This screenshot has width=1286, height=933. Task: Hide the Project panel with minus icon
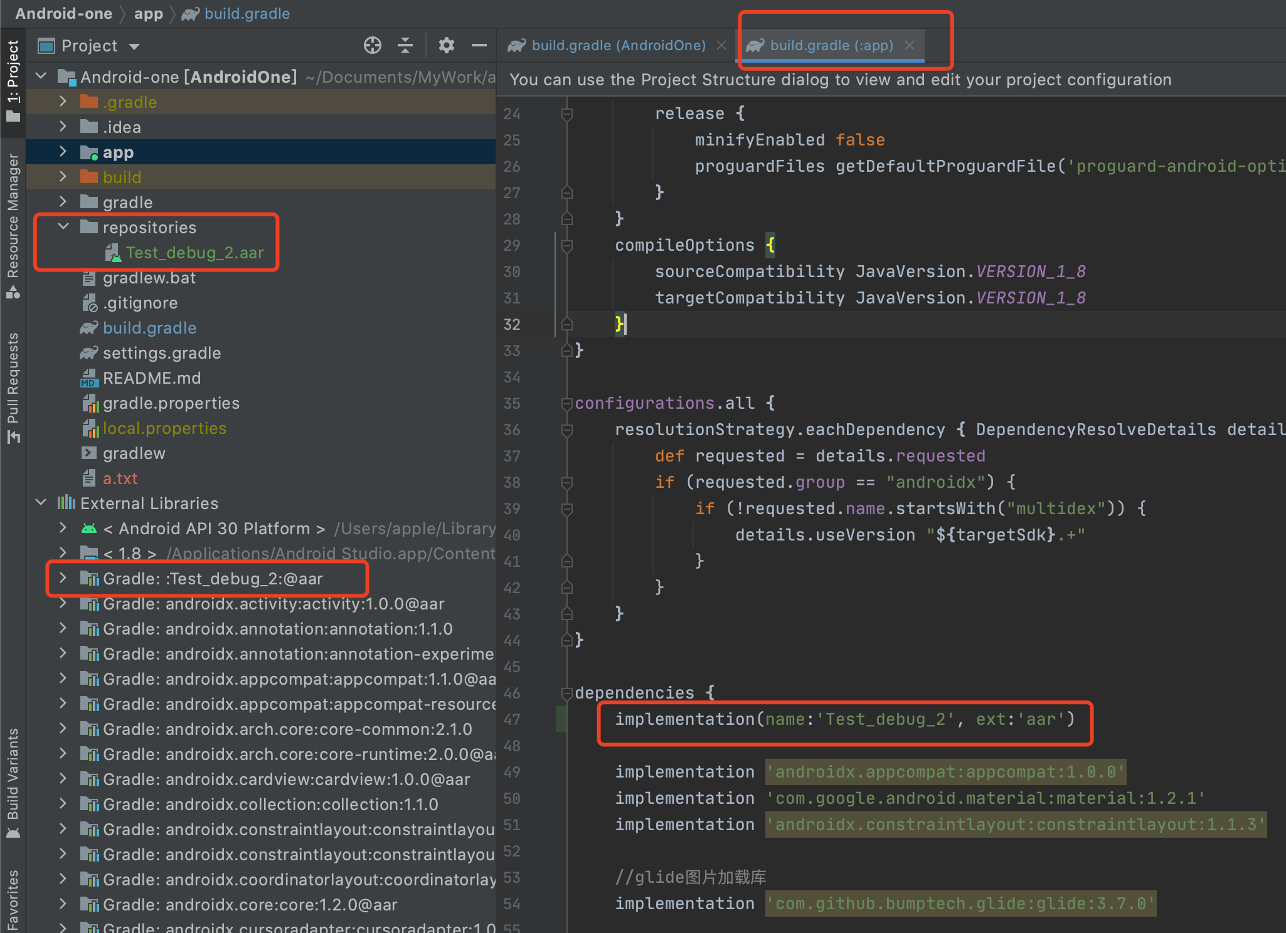(x=479, y=45)
